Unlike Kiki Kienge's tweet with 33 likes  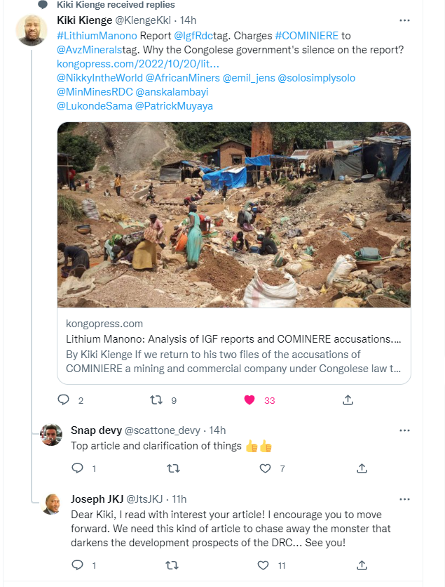249,400
